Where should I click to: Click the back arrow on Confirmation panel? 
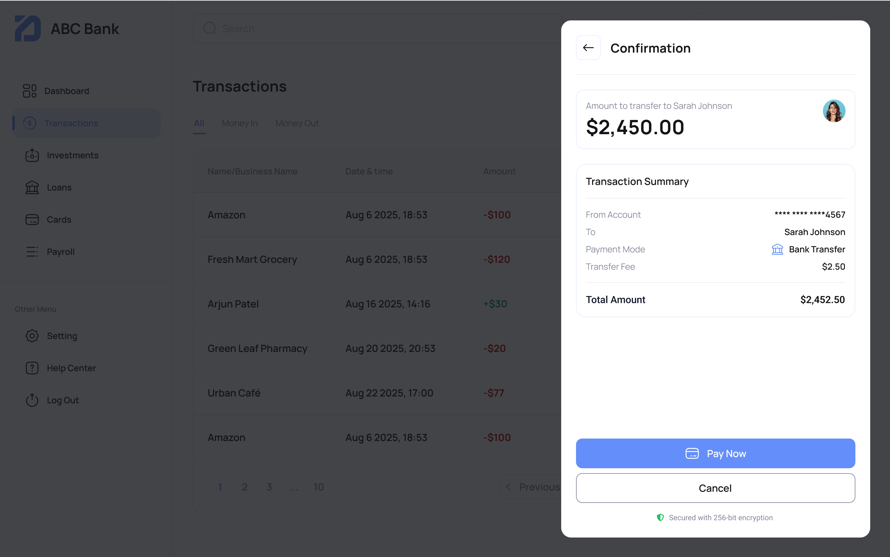(588, 48)
